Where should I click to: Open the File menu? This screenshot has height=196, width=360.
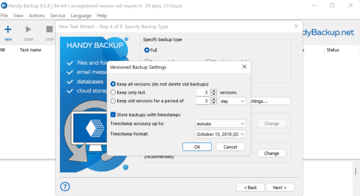point(4,15)
